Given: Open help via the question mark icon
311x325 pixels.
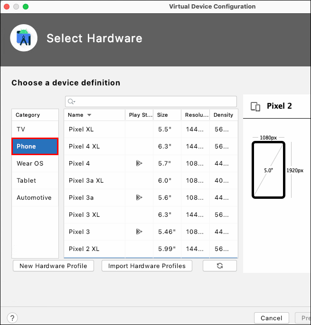Looking at the screenshot, I should (x=12, y=318).
